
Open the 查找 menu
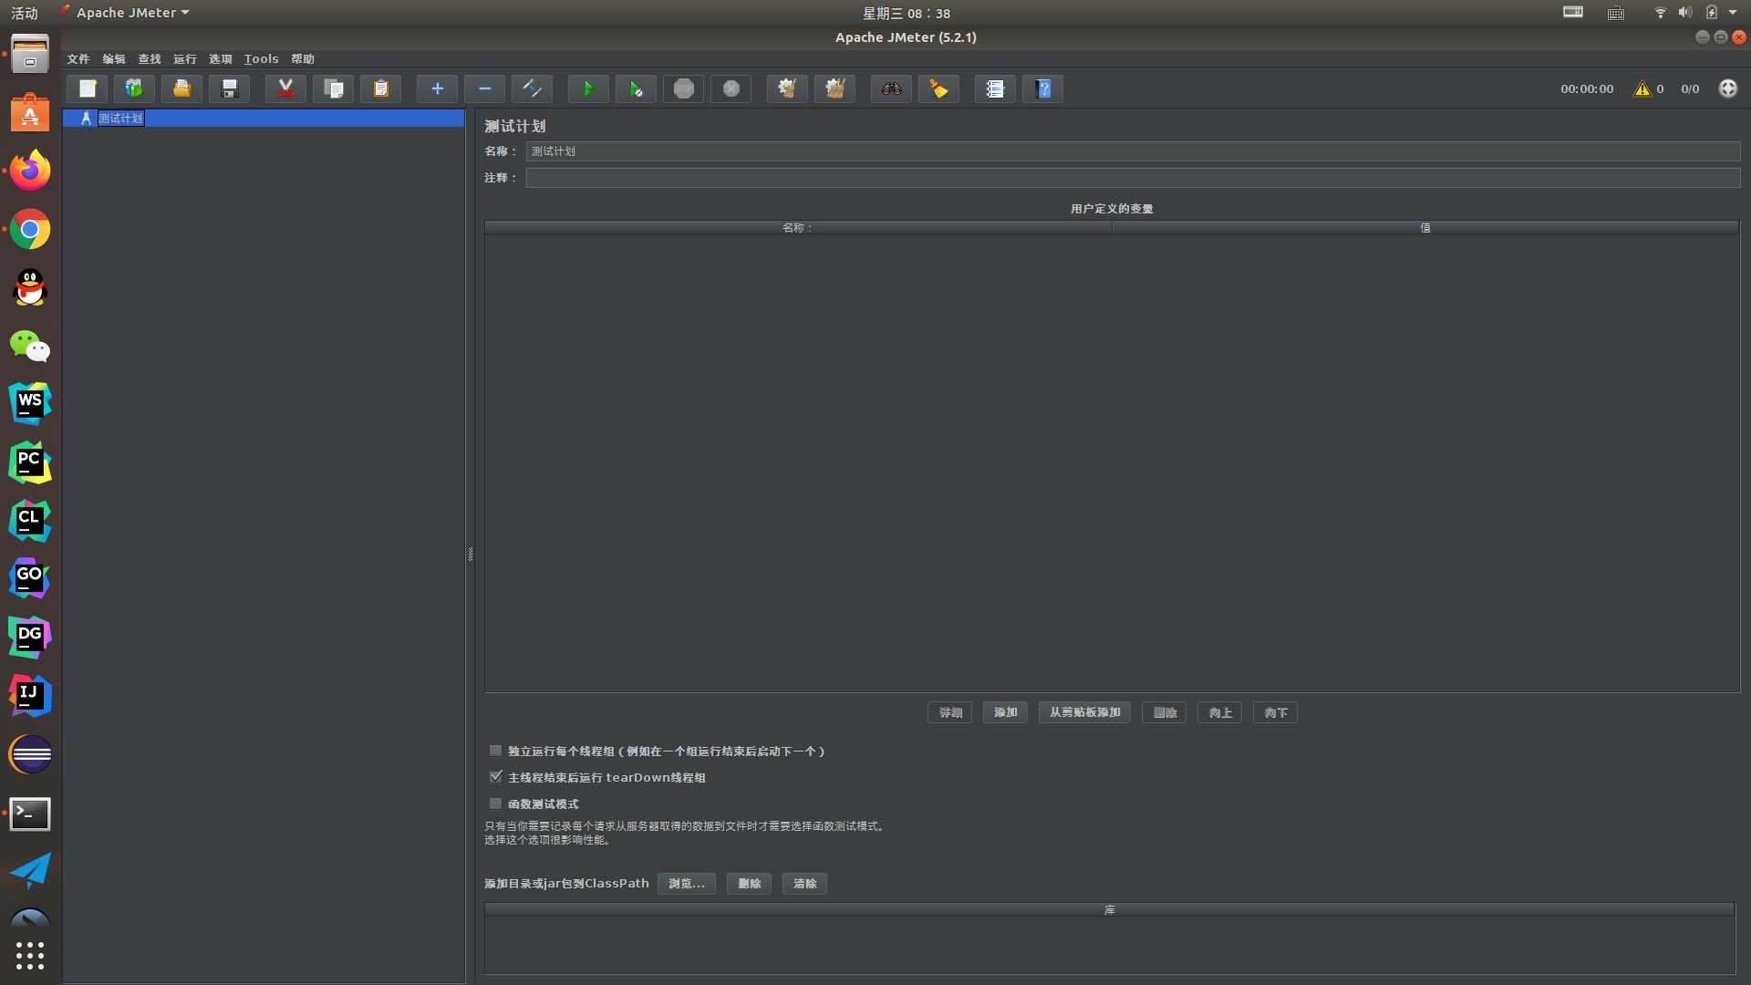[x=150, y=58]
